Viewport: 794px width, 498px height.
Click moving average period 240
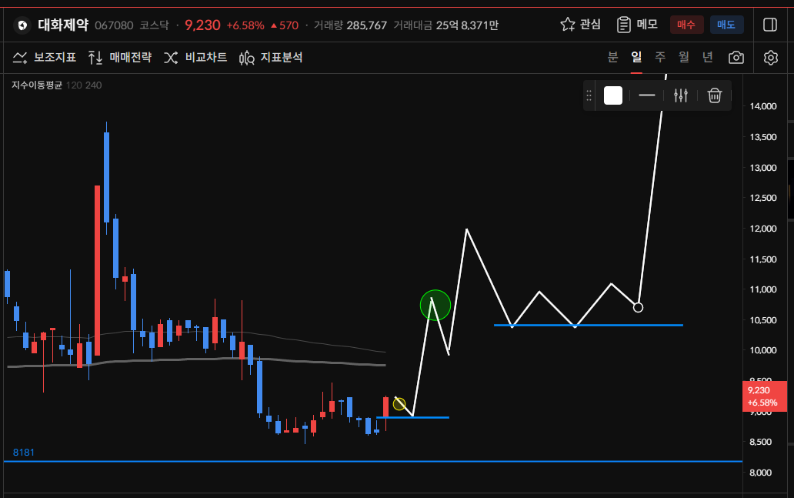click(x=93, y=85)
